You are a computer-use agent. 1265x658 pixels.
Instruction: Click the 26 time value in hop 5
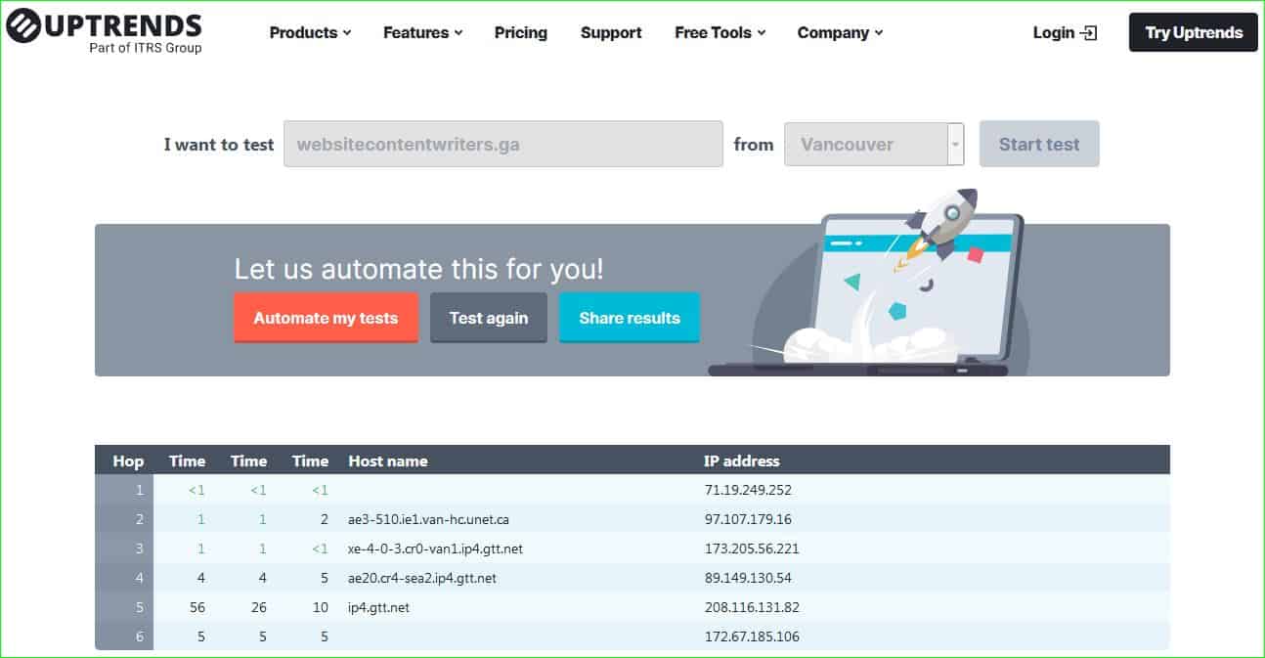coord(258,607)
